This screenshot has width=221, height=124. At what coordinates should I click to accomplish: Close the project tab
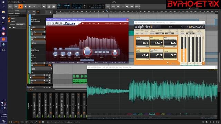tap(24, 2)
